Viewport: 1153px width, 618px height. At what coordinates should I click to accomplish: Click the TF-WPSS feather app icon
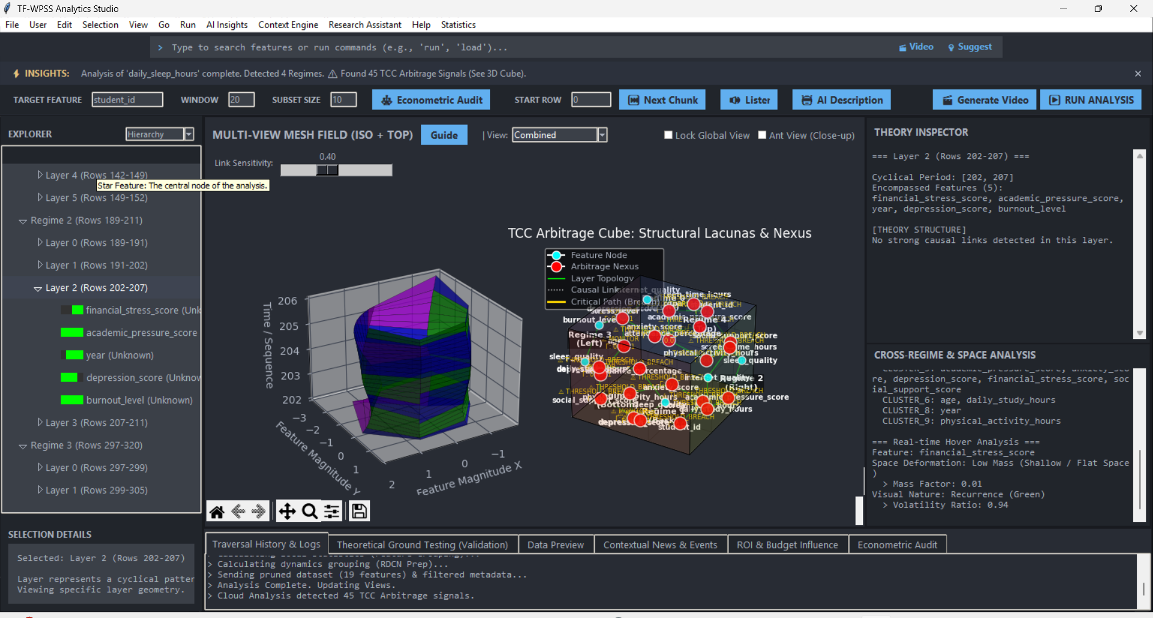coord(7,8)
